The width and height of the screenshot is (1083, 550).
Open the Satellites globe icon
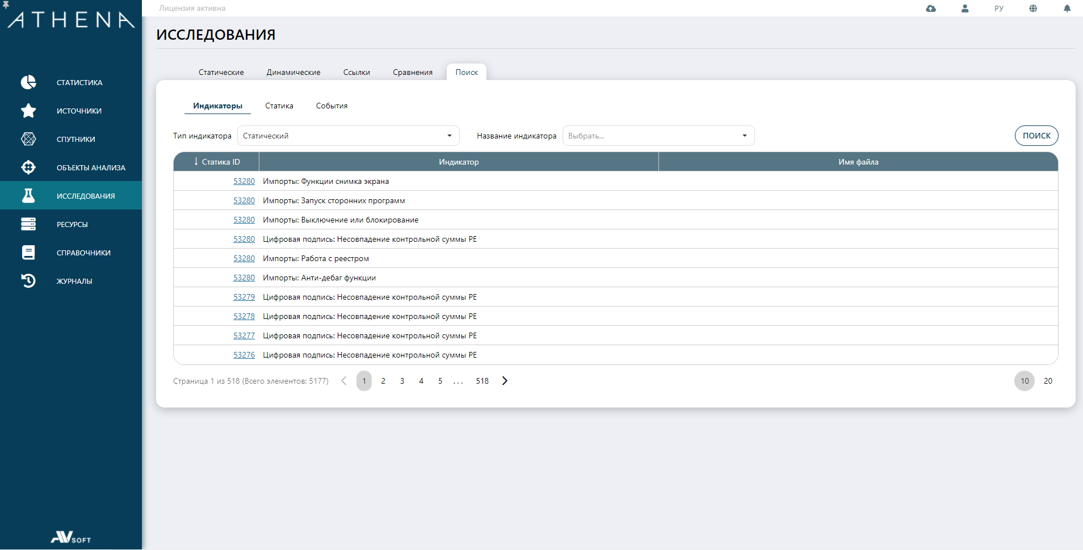tap(28, 139)
